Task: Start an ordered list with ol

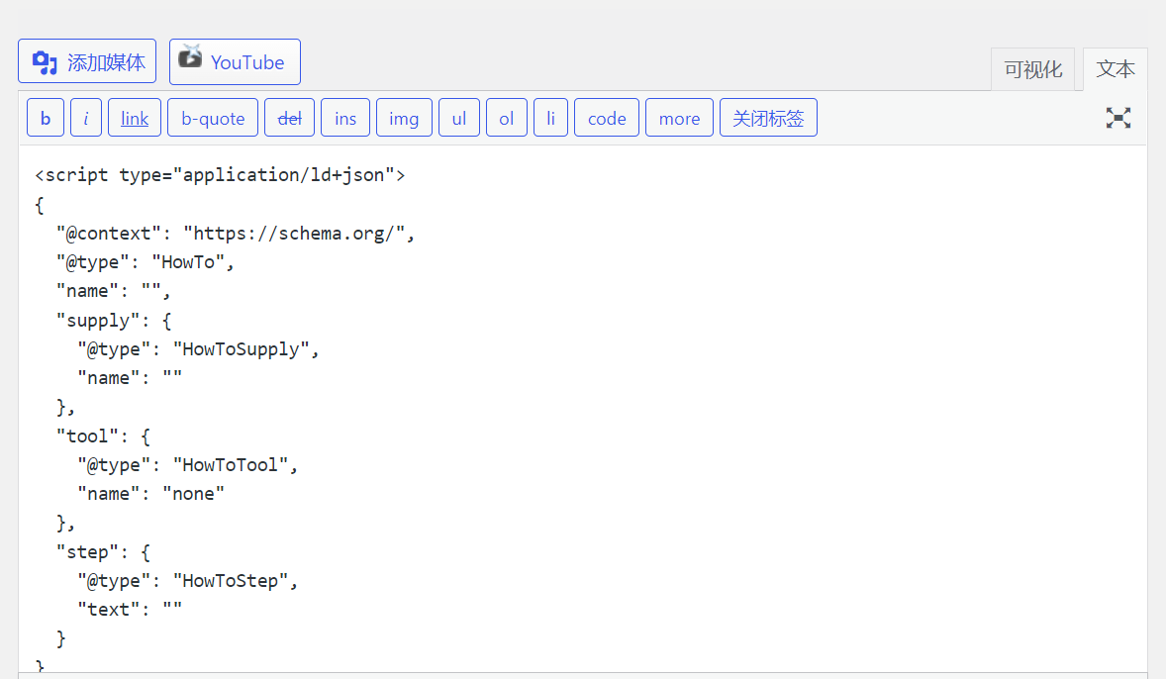Action: click(x=506, y=117)
